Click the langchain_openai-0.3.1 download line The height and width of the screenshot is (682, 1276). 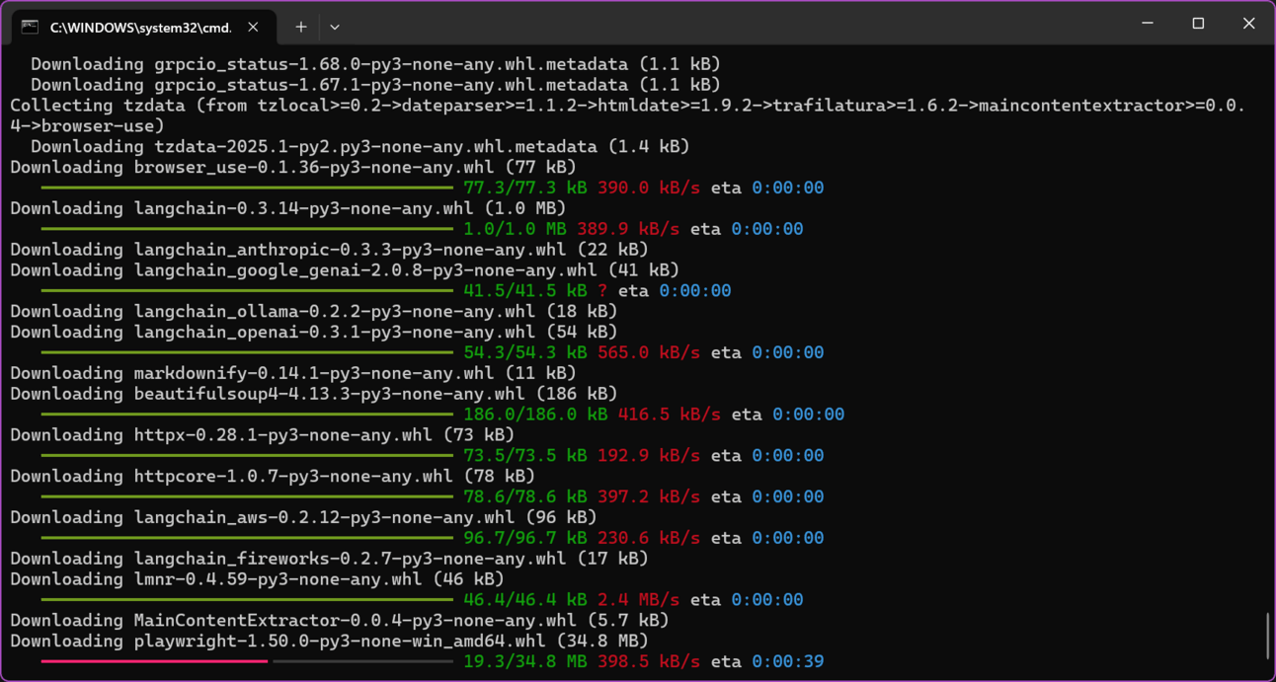click(314, 332)
